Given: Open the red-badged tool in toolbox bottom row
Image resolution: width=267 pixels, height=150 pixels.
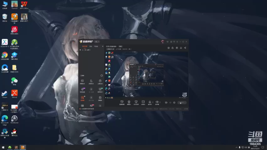Looking at the screenshot, I should (91, 106).
